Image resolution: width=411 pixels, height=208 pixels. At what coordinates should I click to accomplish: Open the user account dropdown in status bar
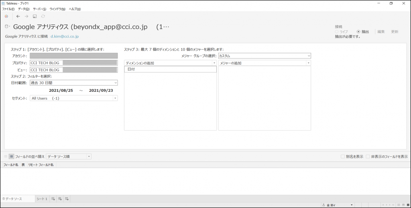click(x=352, y=205)
